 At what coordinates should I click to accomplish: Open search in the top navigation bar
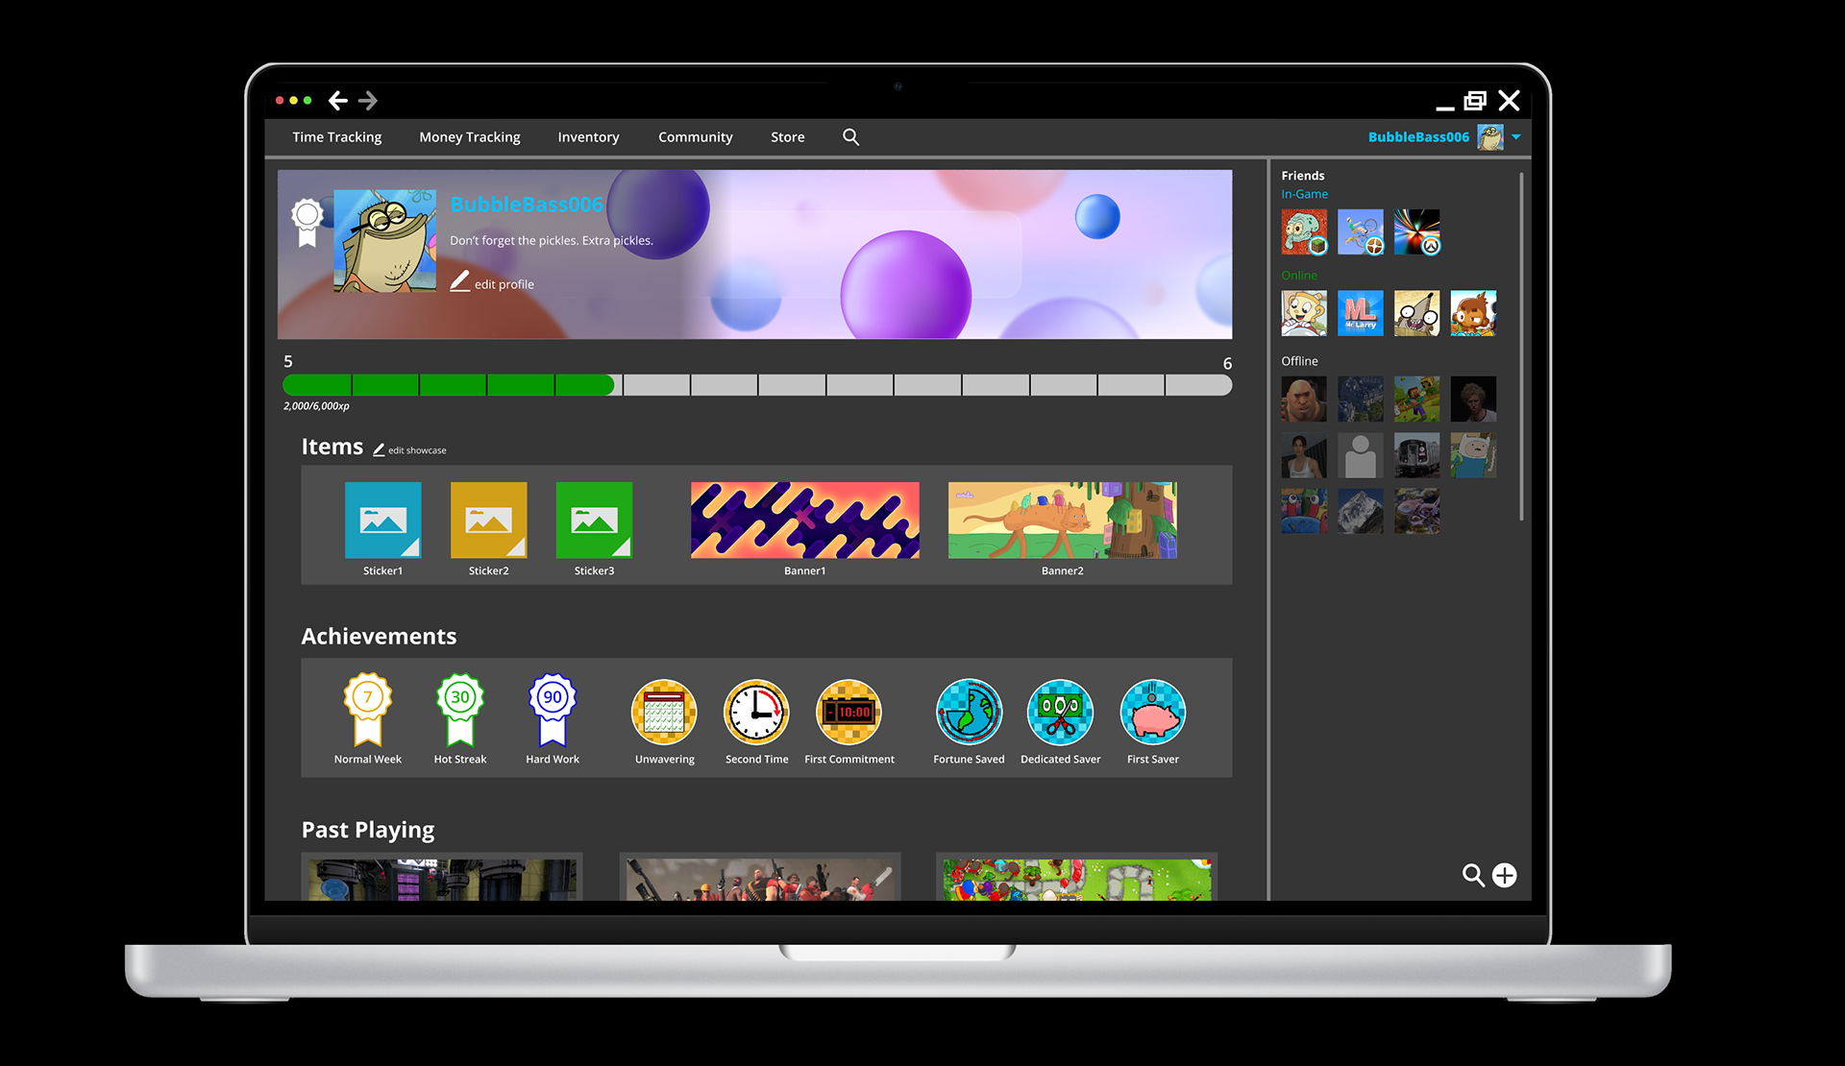(850, 137)
